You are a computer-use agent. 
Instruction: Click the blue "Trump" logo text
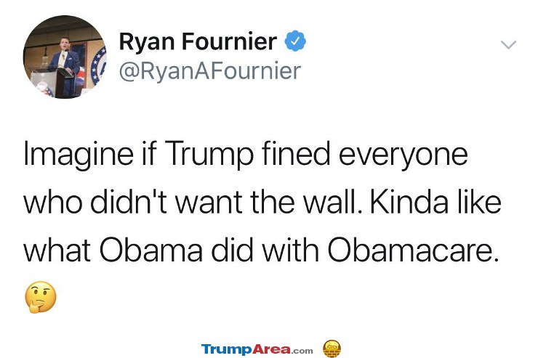click(x=227, y=350)
